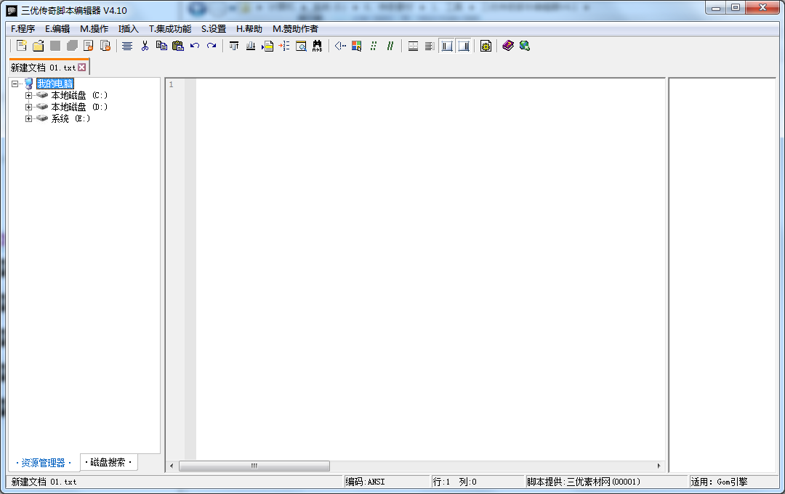
Task: Select 本地磁盘 (D:) tree item
Action: point(79,107)
